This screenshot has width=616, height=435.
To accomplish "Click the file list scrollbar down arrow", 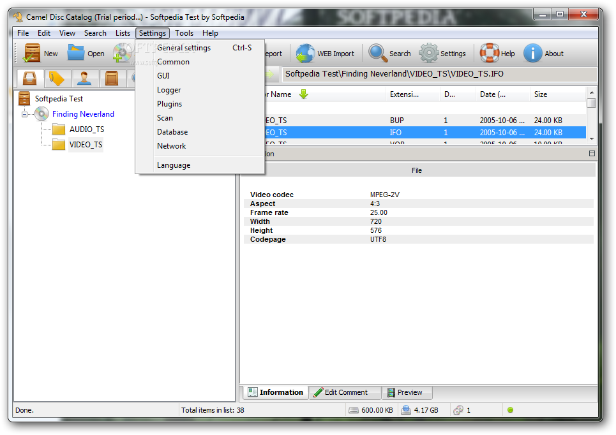I will [592, 139].
